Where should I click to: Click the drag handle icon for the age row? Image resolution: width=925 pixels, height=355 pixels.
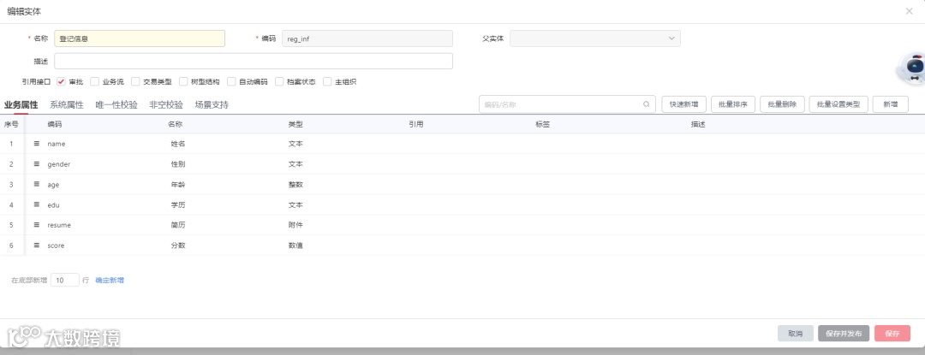37,184
